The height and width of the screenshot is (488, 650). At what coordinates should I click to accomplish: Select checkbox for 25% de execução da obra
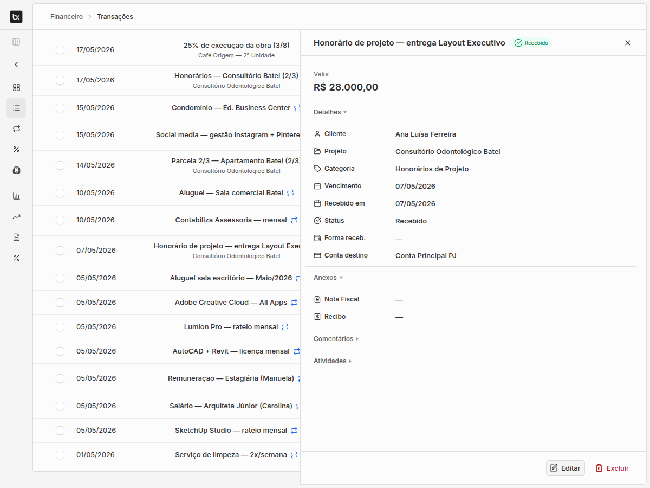[x=60, y=50]
